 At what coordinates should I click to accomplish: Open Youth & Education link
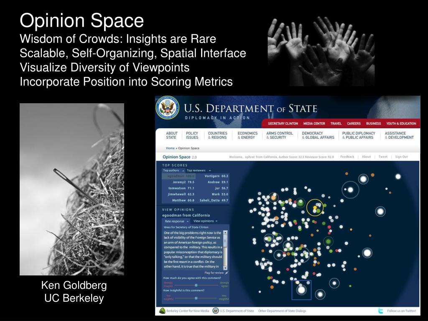pos(401,124)
